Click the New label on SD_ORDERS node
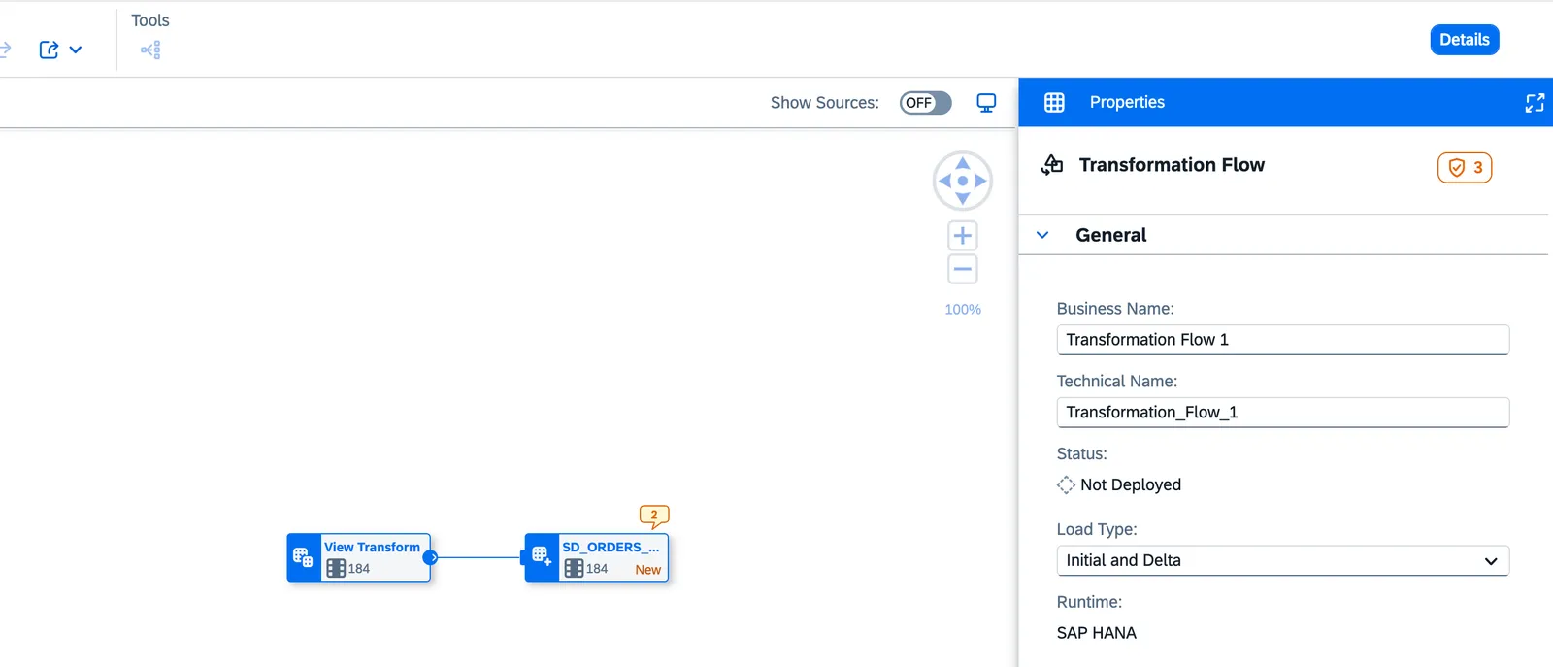Viewport: 1553px width, 667px height. pyautogui.click(x=648, y=570)
